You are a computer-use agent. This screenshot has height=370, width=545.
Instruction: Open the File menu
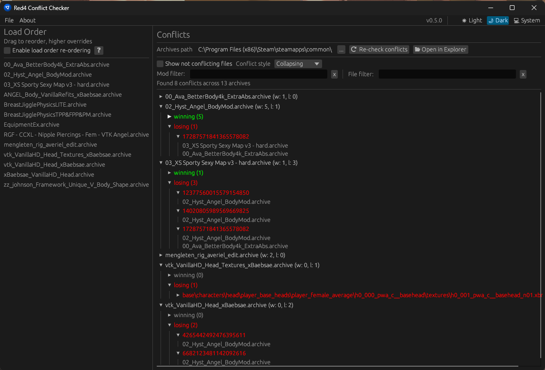(9, 20)
